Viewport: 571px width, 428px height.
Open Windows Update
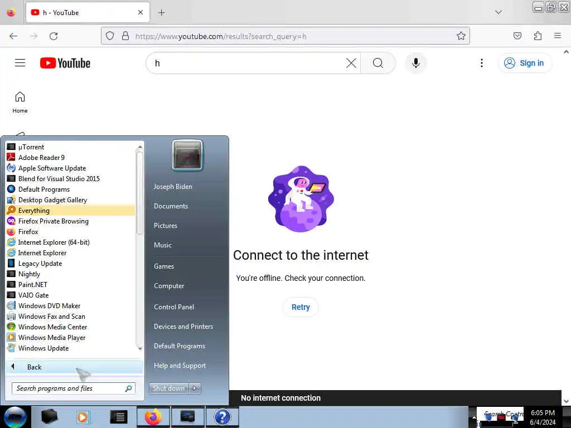71,348
